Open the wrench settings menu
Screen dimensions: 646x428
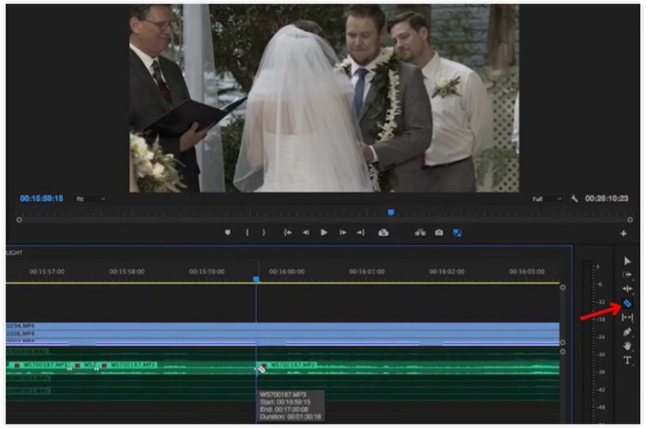pos(574,199)
